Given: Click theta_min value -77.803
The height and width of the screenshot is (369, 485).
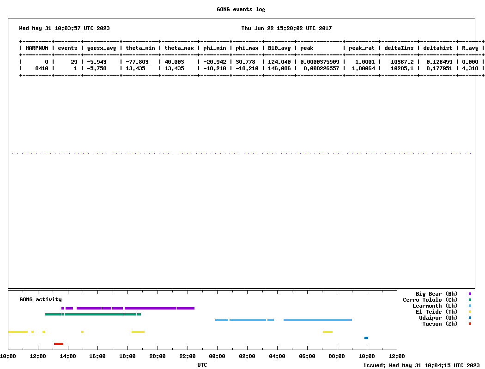Looking at the screenshot, I should coord(137,62).
